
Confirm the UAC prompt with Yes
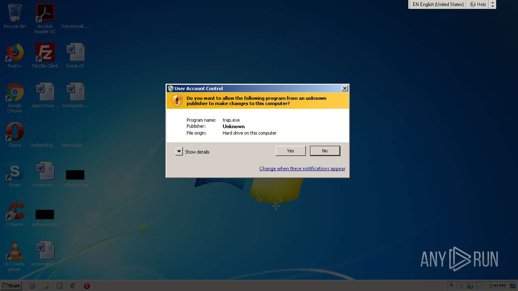click(x=291, y=151)
